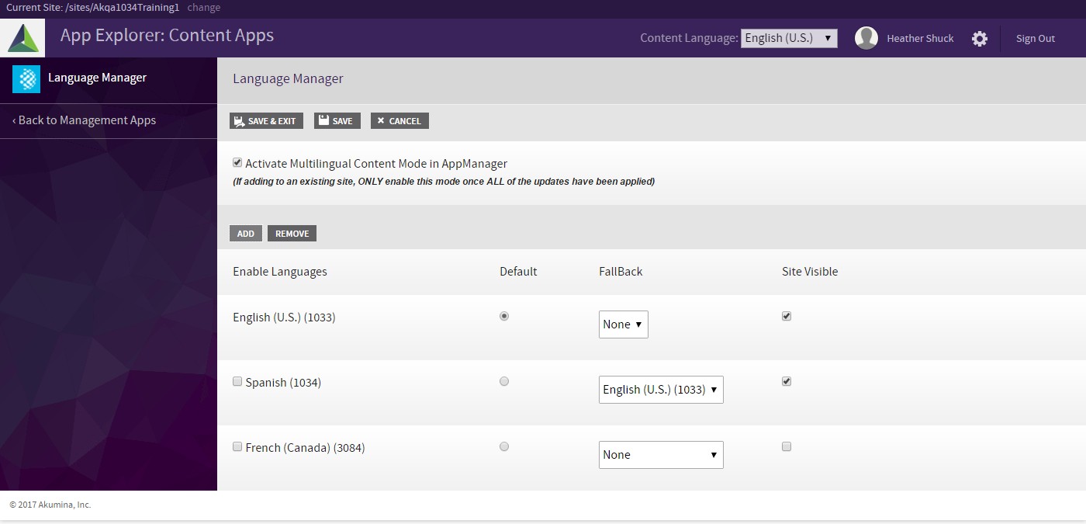Click the change site link
Viewport: 1086px width, 524px height.
coord(203,7)
